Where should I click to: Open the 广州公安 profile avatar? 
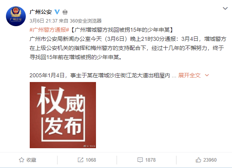pyautogui.click(x=16, y=16)
